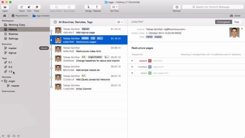Click the gear icon at sidebar bottom
The image size is (245, 138).
(x=19, y=136)
